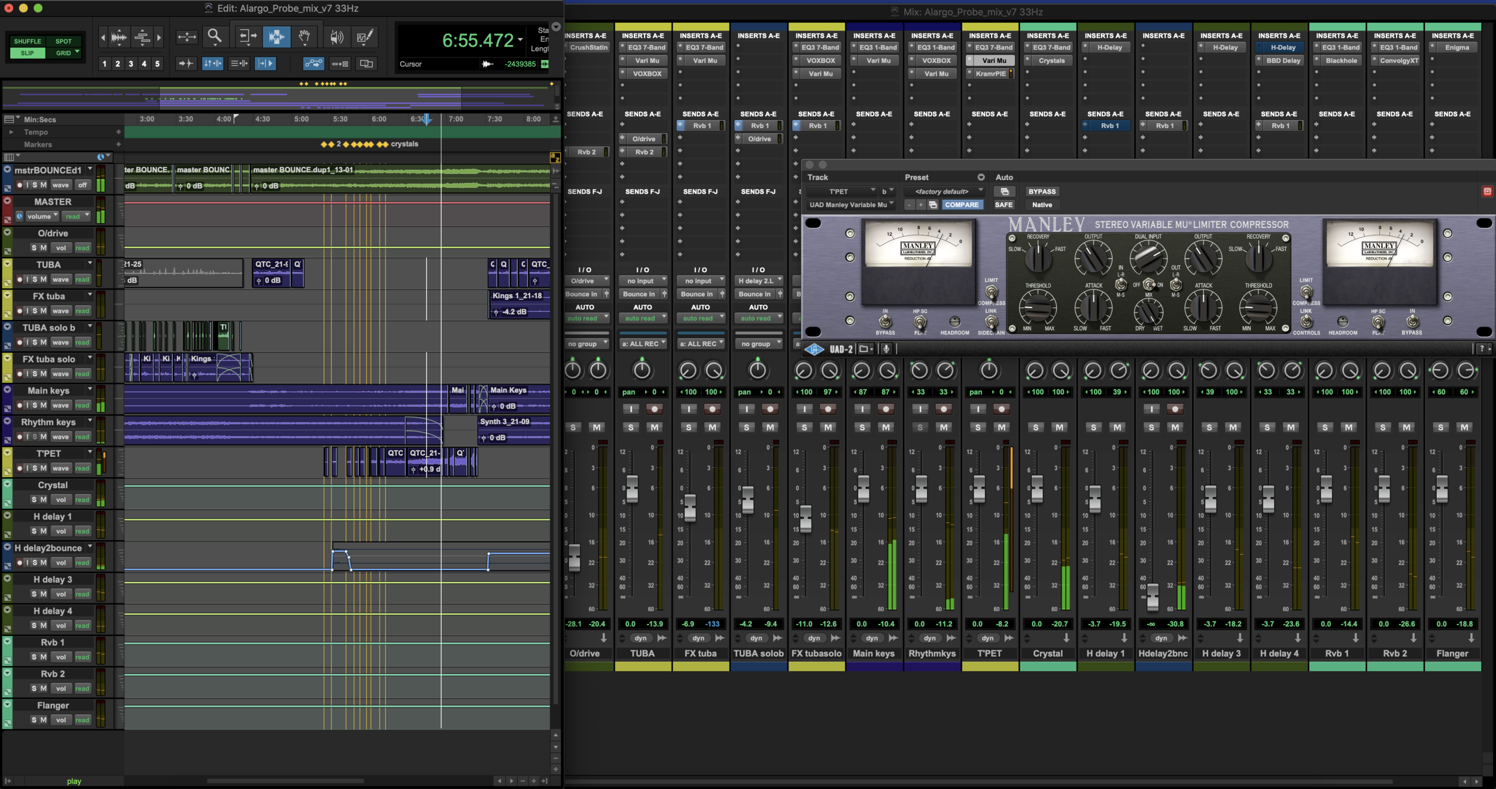Viewport: 1496px width, 789px height.
Task: Enable SHUFFLE edit mode
Action: (28, 41)
